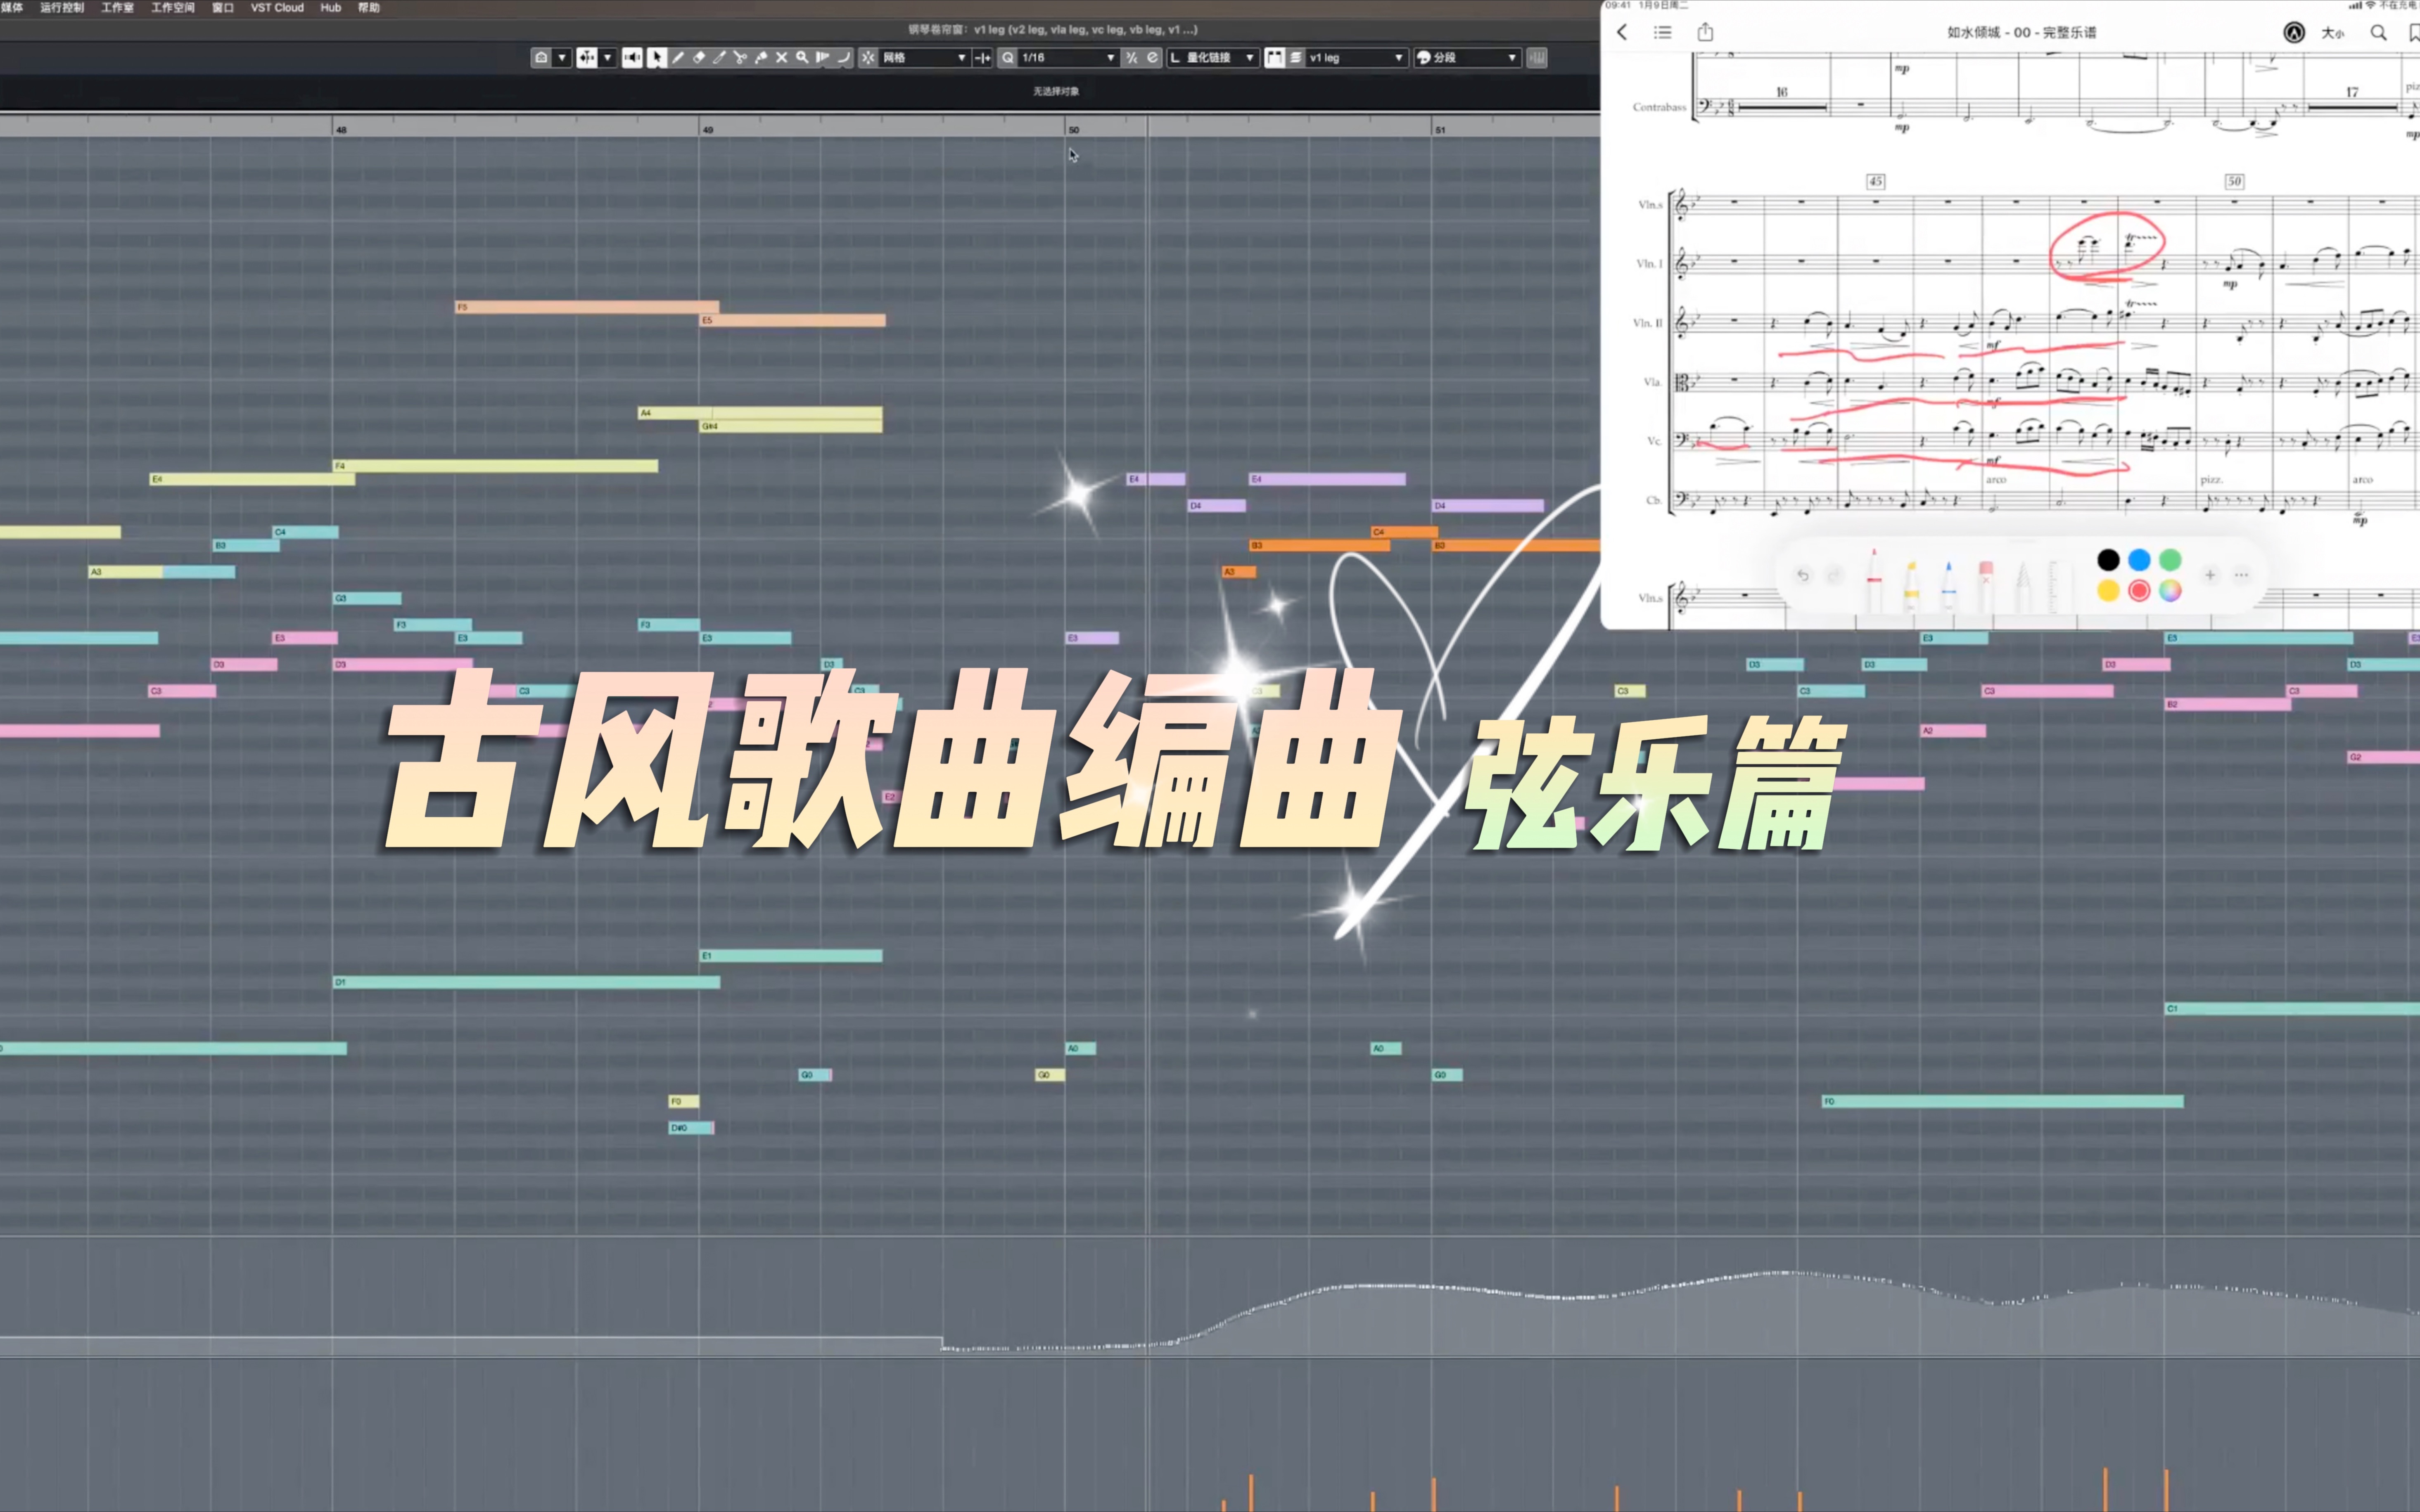This screenshot has height=1512, width=2420.
Task: Open the active part v1 leg dropdown
Action: (x=1357, y=58)
